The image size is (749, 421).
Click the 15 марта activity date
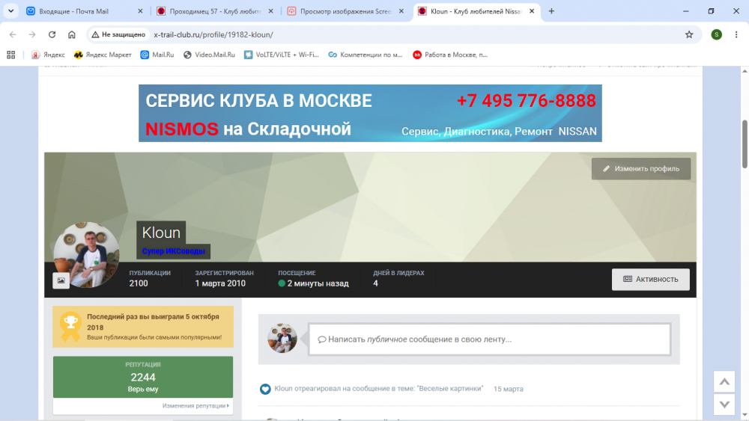click(509, 389)
